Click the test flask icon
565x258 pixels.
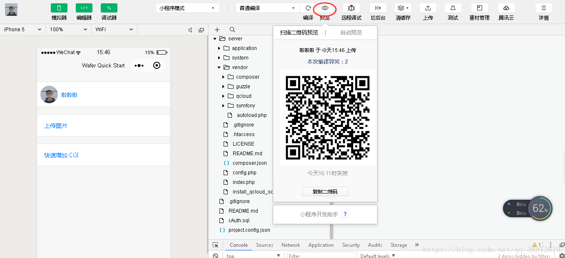point(453,8)
